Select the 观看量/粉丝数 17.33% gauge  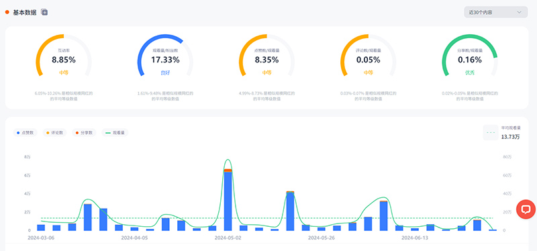(165, 55)
